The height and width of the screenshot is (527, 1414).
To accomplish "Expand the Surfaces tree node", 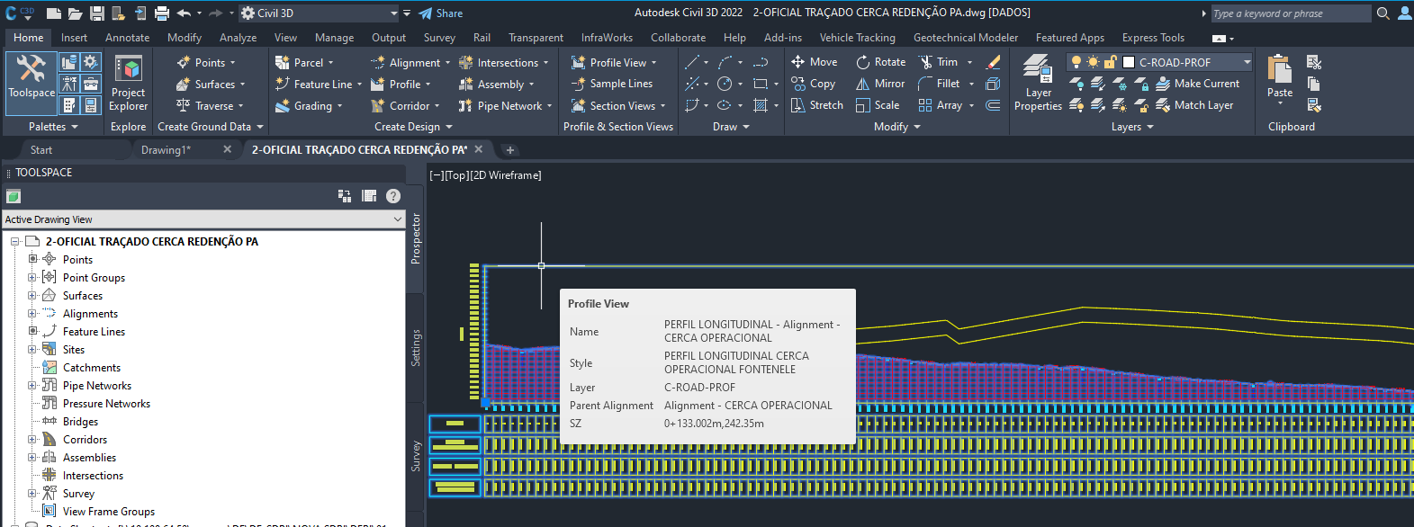I will point(32,296).
